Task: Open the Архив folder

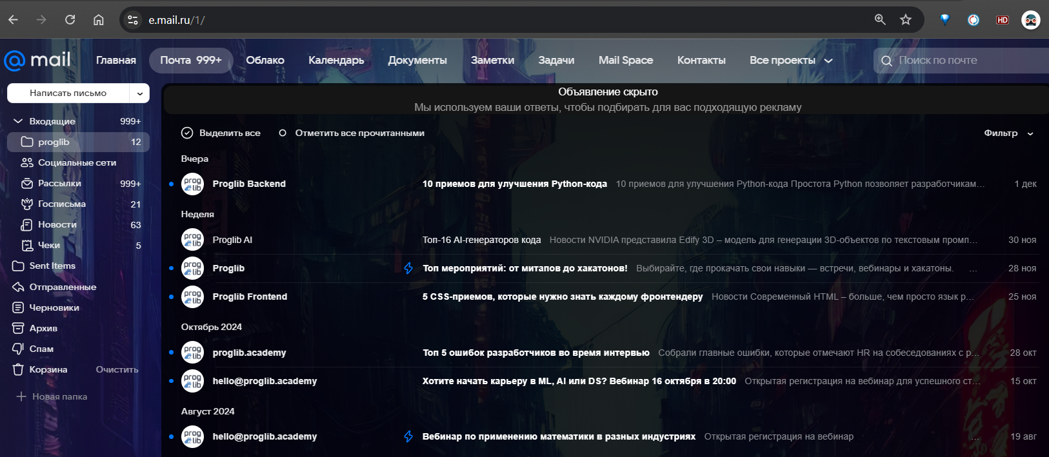Action: click(x=78, y=328)
